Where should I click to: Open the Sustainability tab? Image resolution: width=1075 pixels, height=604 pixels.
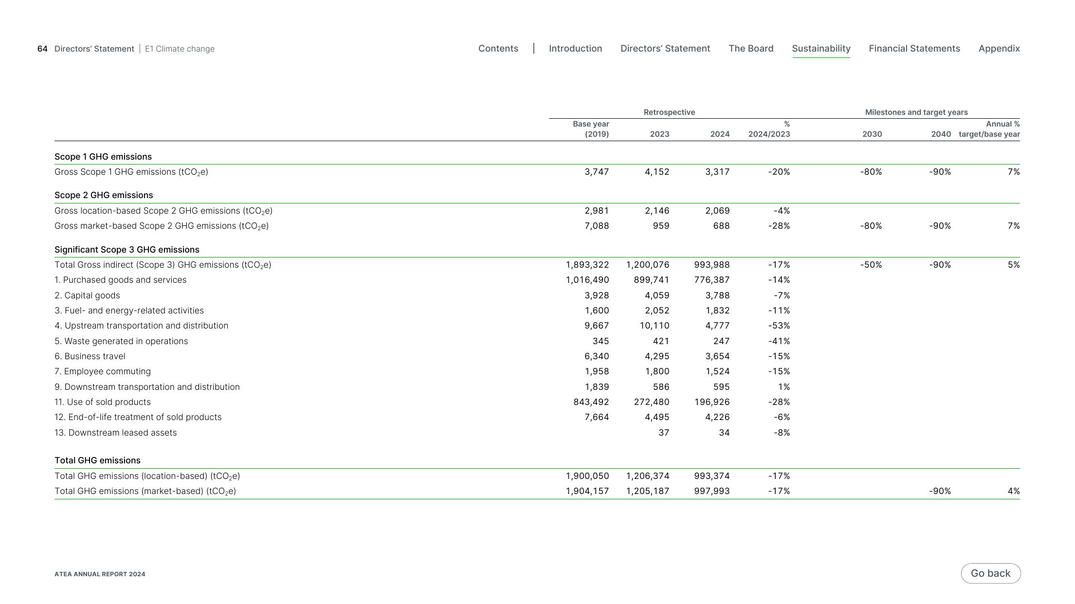[x=821, y=49]
